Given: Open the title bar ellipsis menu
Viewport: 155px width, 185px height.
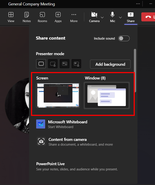Looking at the screenshot, I should pos(138,4).
